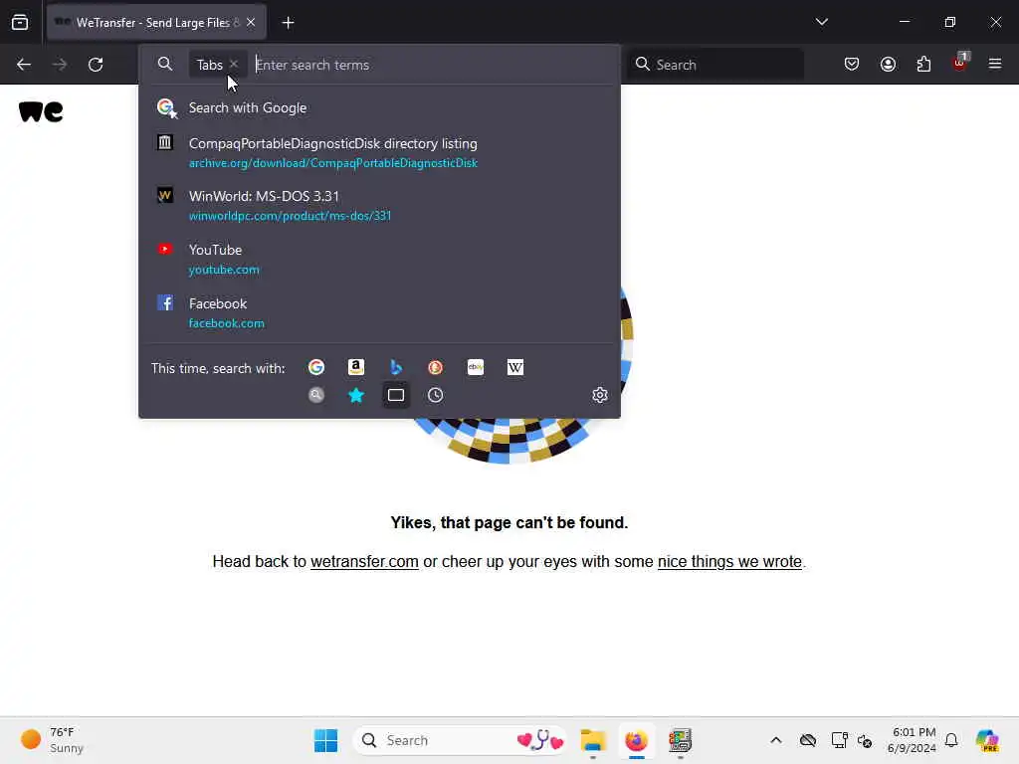Search this time with Amazon icon
Screen dimensions: 1019x764
tap(356, 368)
